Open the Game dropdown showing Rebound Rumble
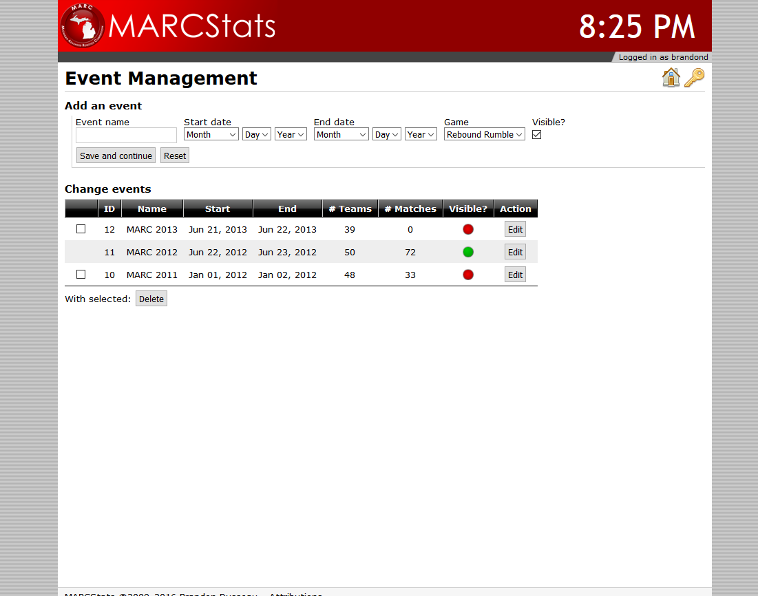758x596 pixels. pos(485,134)
